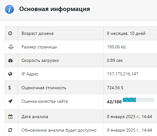Click the 8 января 2025 analysis date
The width and height of the screenshot is (157, 136).
[129, 117]
